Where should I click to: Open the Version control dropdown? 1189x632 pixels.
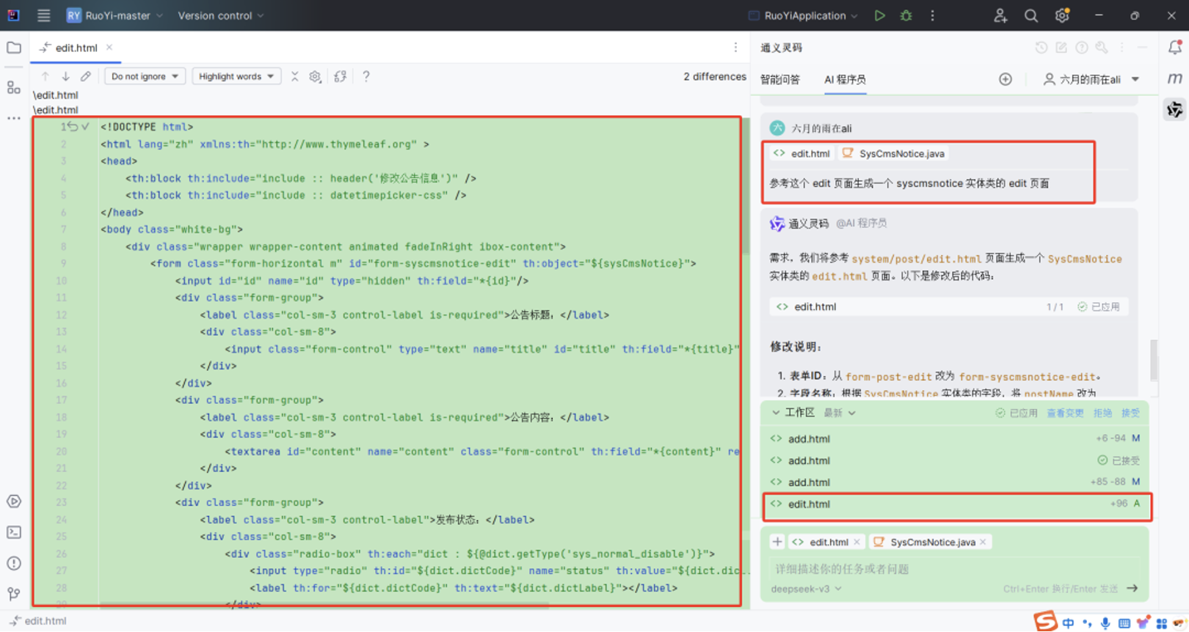click(220, 15)
